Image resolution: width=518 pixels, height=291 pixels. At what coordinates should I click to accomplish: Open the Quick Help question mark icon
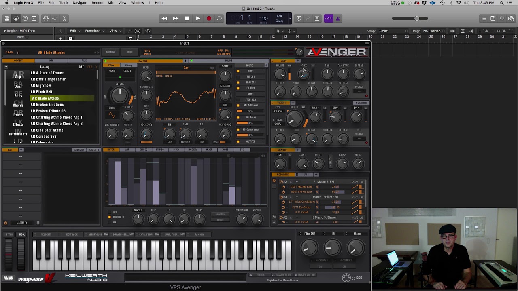point(25,18)
